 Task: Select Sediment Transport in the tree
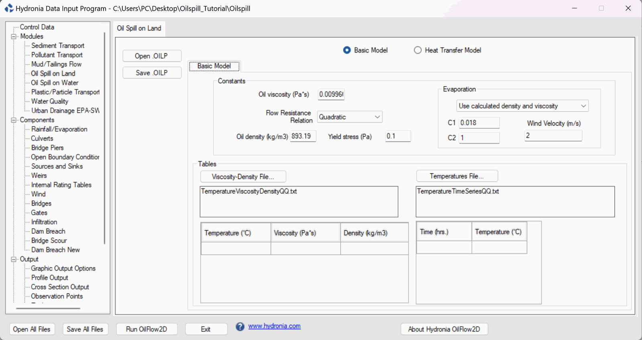pos(58,46)
